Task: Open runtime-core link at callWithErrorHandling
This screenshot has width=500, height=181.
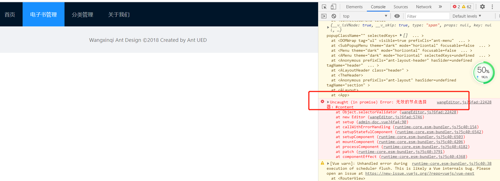Action: point(436,127)
